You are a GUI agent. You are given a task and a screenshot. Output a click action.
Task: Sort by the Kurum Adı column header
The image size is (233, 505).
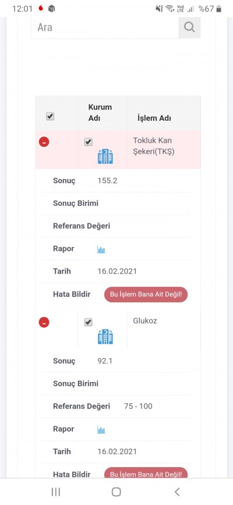[x=100, y=113]
